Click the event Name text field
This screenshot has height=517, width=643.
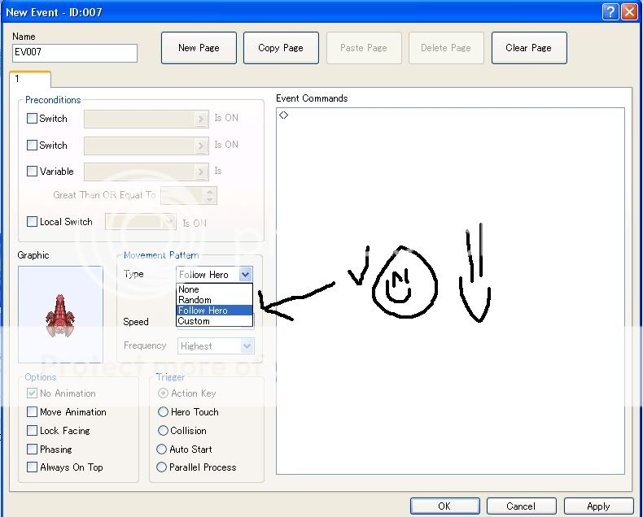coord(75,54)
